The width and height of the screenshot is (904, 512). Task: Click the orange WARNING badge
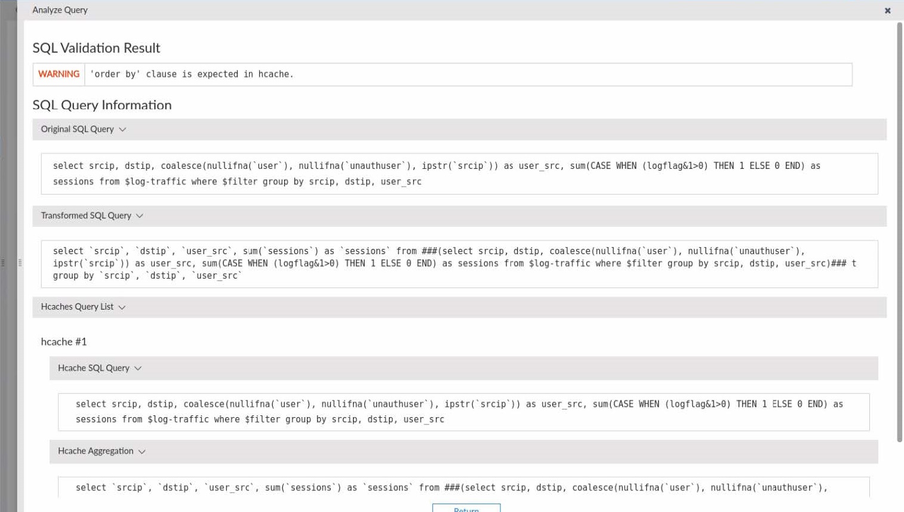pyautogui.click(x=59, y=74)
